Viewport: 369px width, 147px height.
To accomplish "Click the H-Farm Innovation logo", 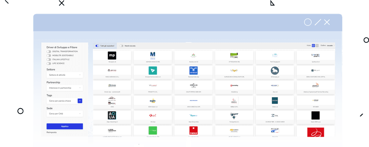I will (112, 130).
